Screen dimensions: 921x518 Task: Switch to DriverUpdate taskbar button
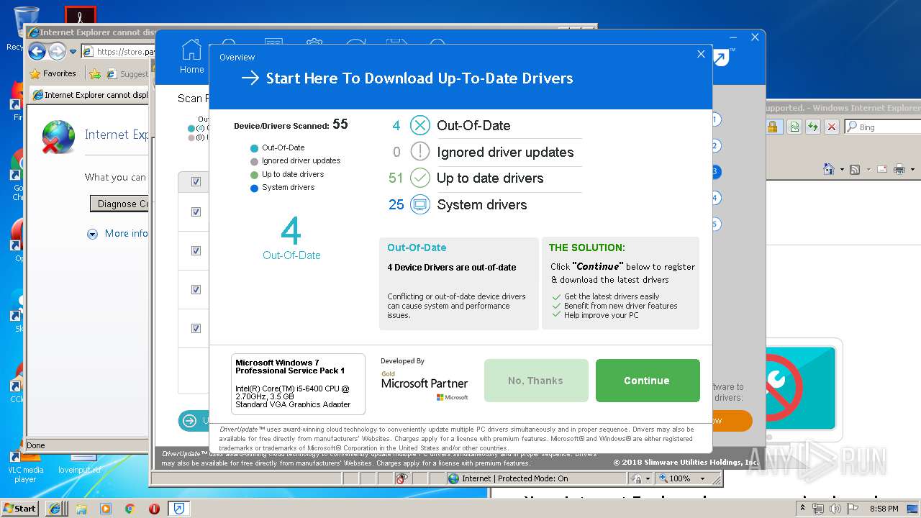(x=179, y=509)
